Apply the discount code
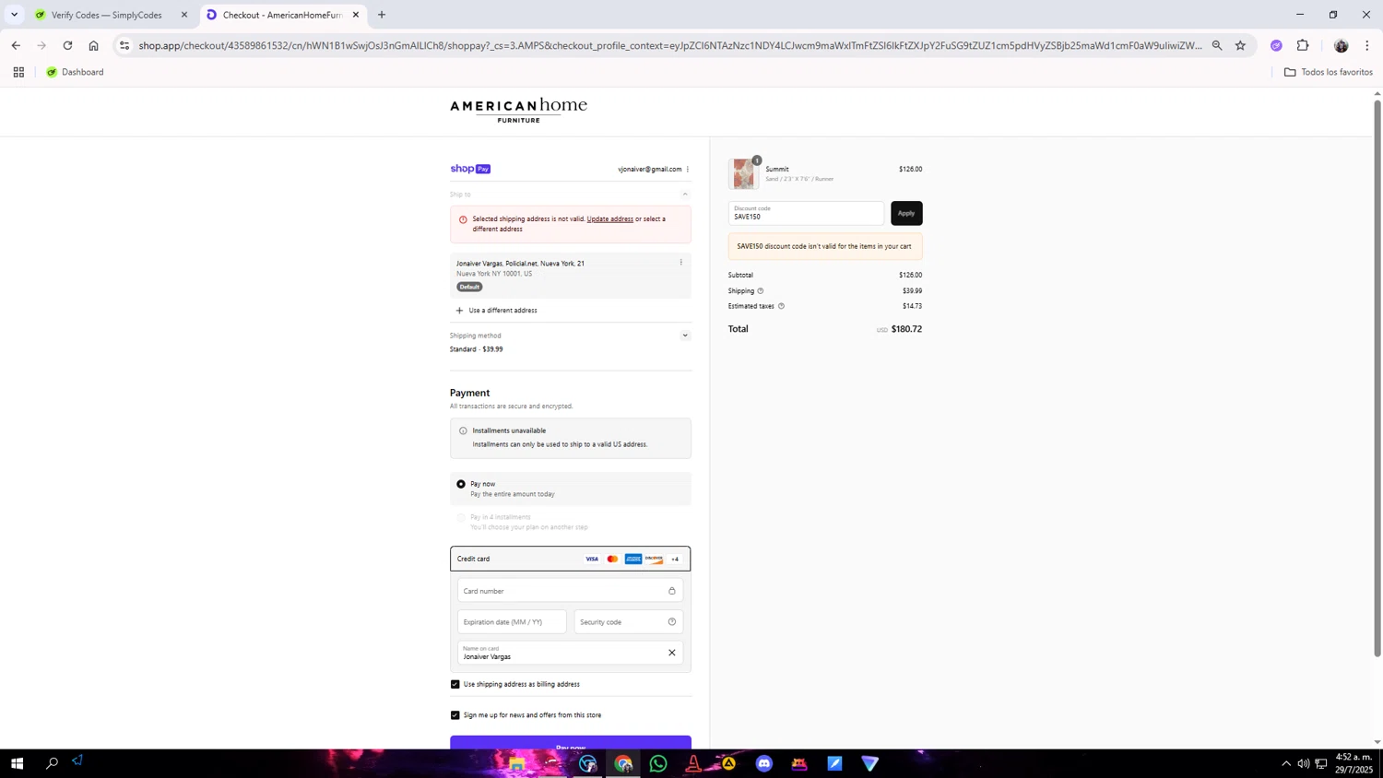Image resolution: width=1383 pixels, height=778 pixels. click(906, 213)
